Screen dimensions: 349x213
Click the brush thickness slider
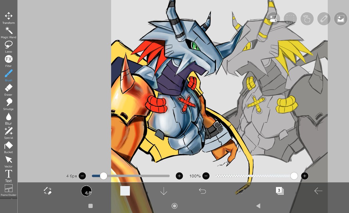pos(131,176)
